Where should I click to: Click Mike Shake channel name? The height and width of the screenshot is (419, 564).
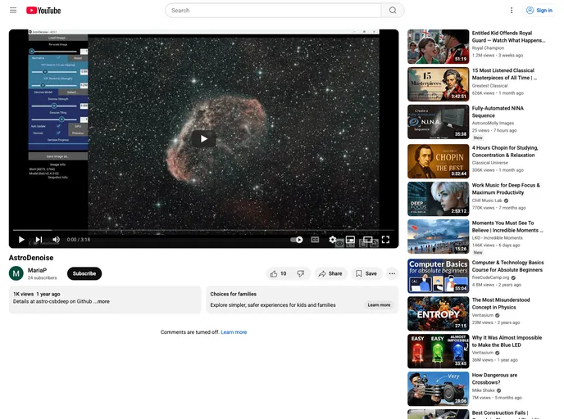tap(484, 390)
